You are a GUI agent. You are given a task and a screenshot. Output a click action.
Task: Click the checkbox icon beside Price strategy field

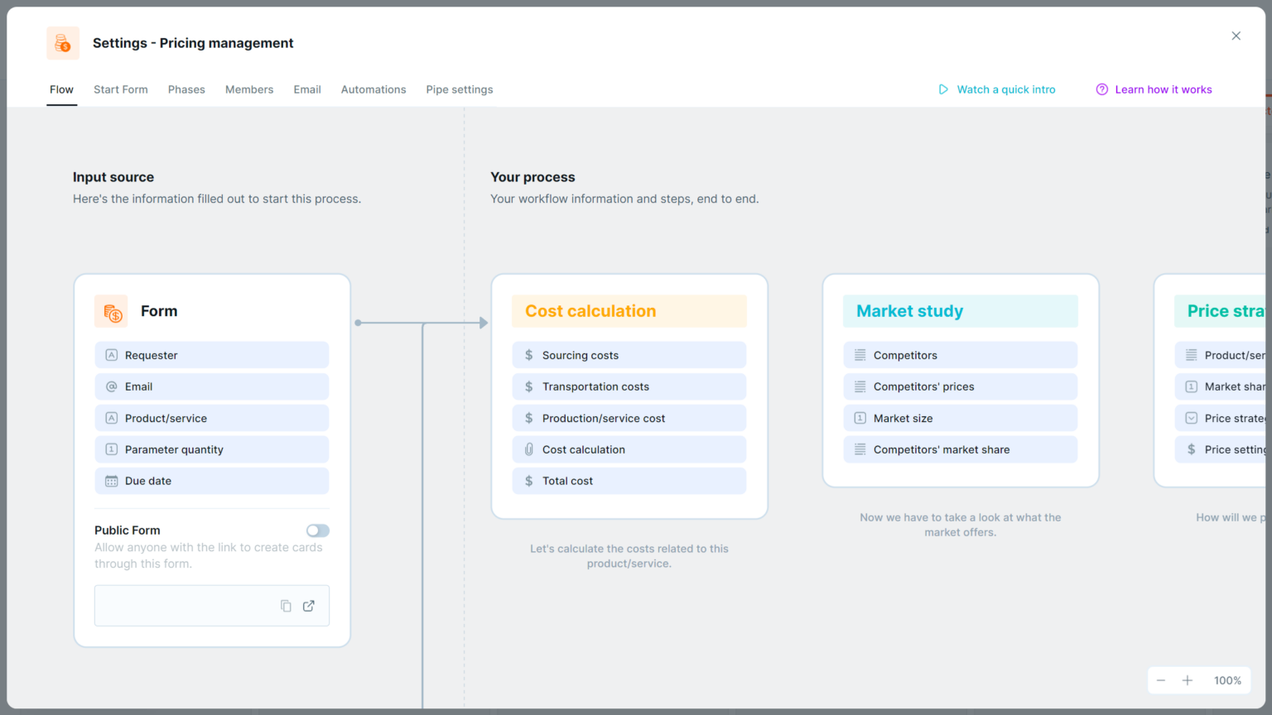pos(1191,418)
